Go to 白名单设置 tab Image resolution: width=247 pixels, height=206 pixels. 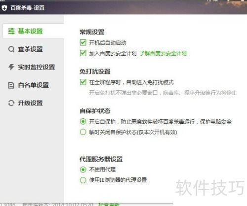click(34, 85)
